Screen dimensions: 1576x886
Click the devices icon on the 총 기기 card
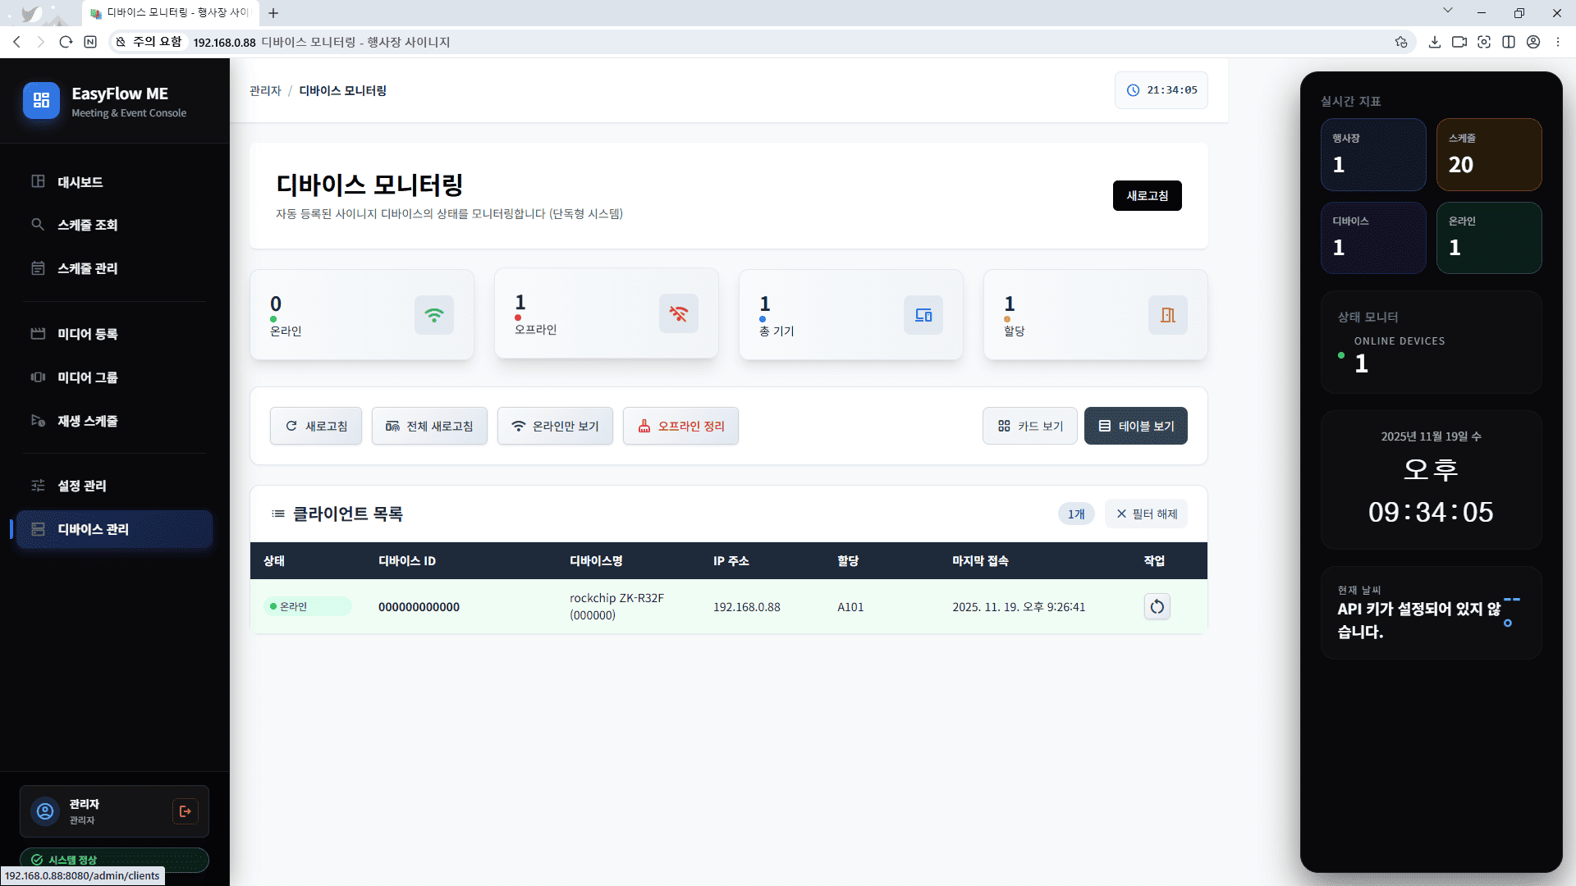(923, 315)
